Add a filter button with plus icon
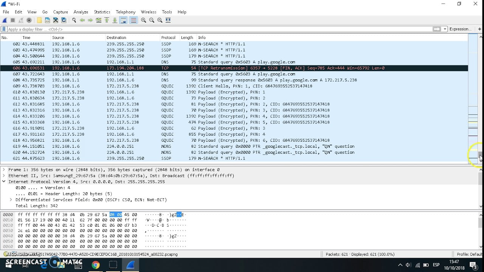The image size is (484, 272). click(479, 29)
